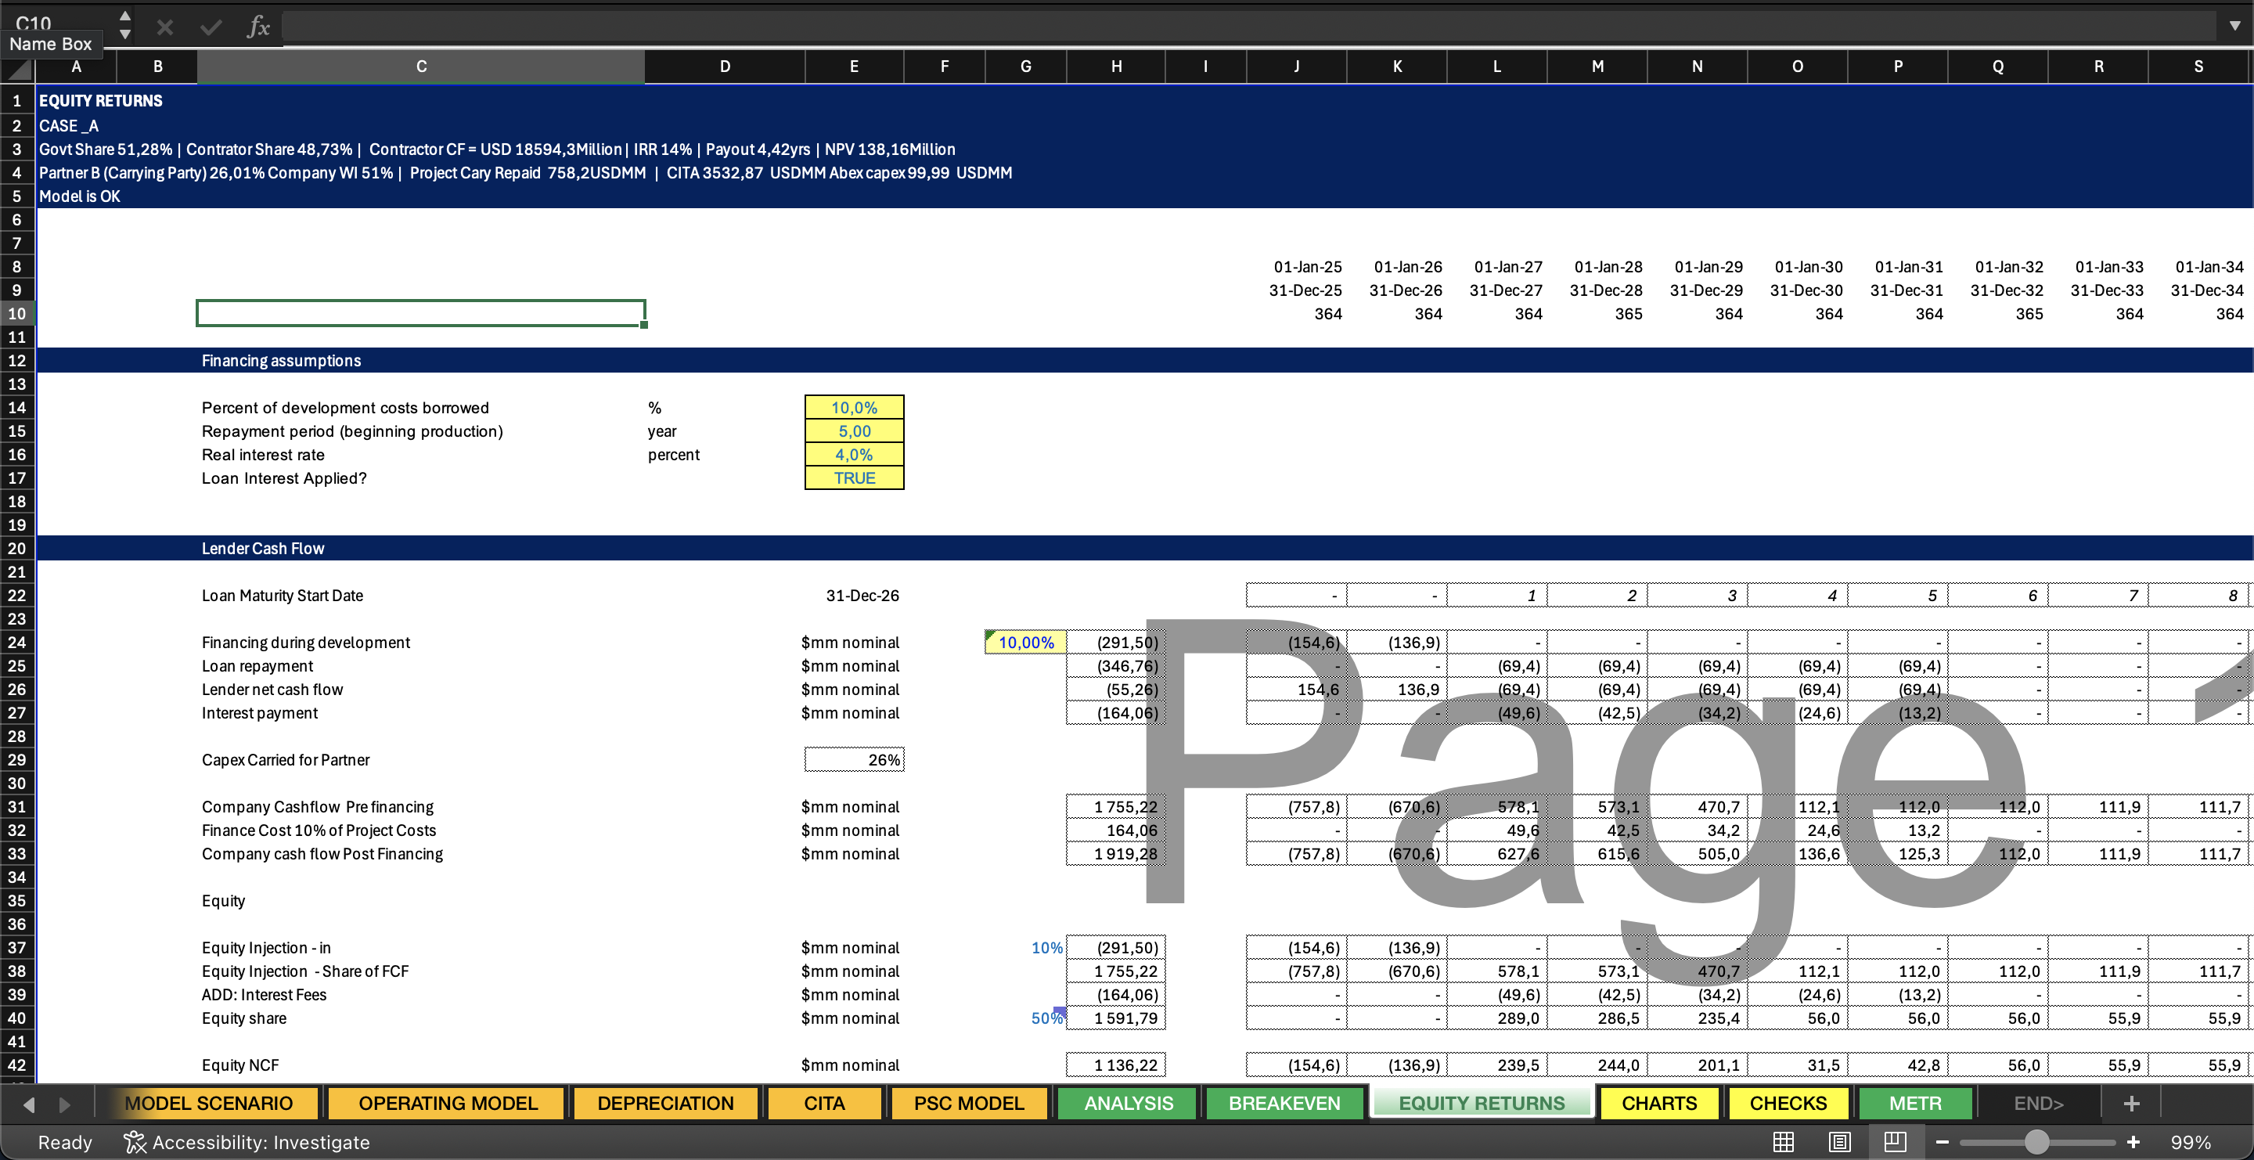
Task: Click the Capex Carried for Partner label
Action: (285, 759)
